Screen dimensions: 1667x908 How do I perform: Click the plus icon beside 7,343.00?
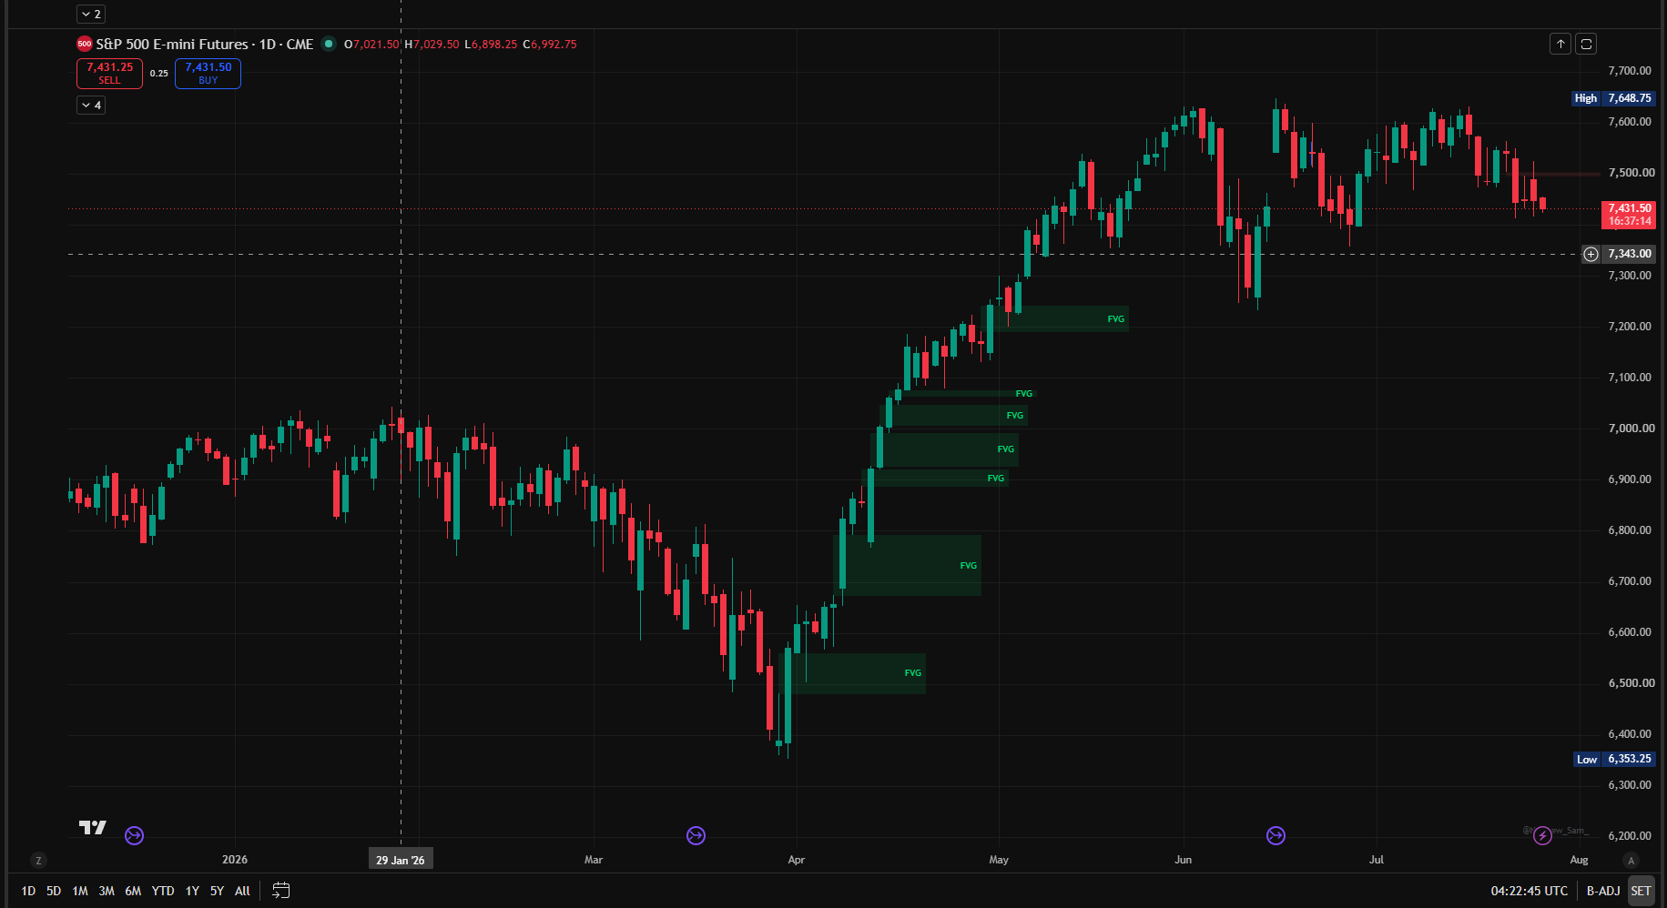tap(1591, 255)
